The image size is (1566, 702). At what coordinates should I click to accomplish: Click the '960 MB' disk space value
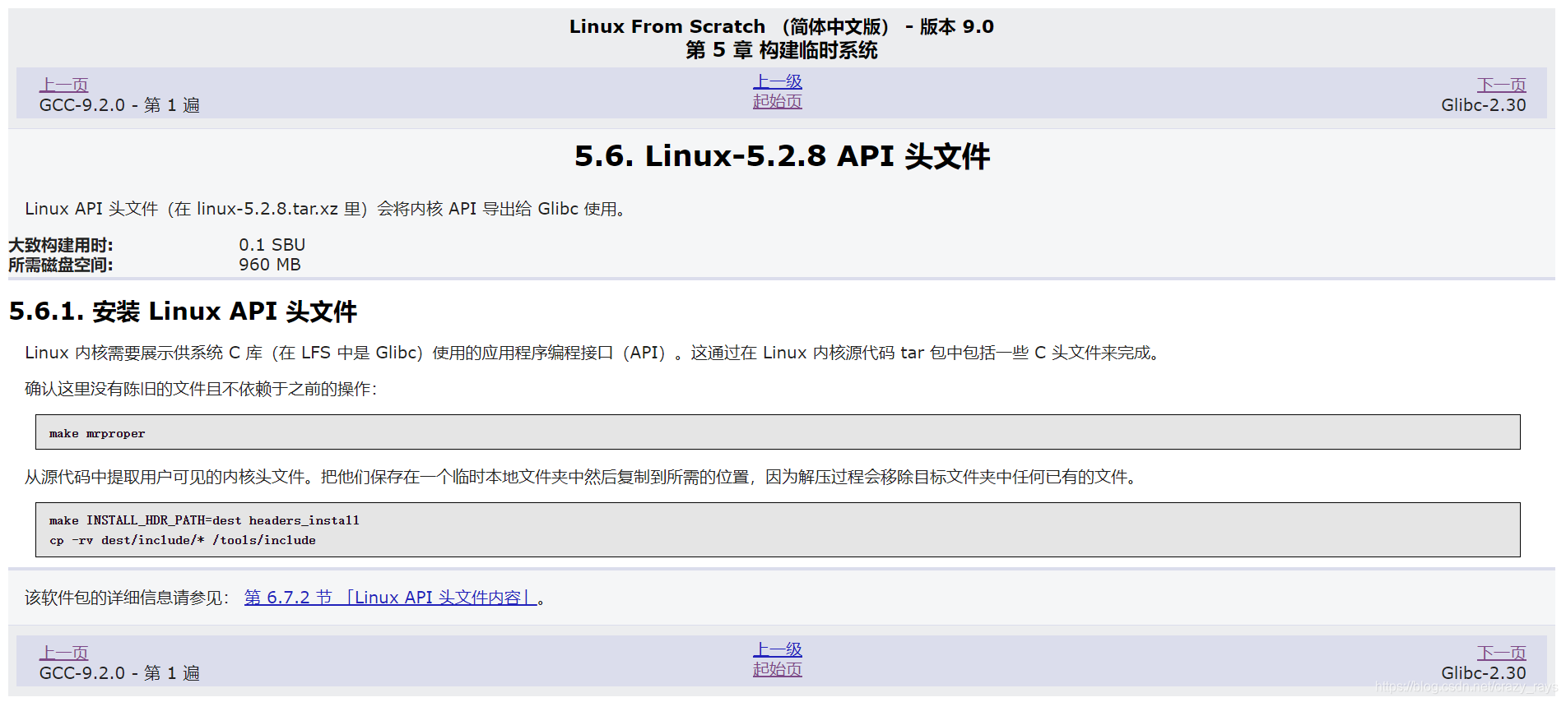coord(270,265)
